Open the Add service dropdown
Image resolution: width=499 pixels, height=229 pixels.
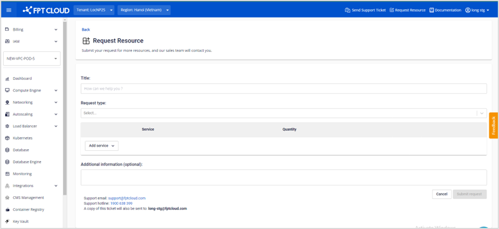tap(101, 145)
